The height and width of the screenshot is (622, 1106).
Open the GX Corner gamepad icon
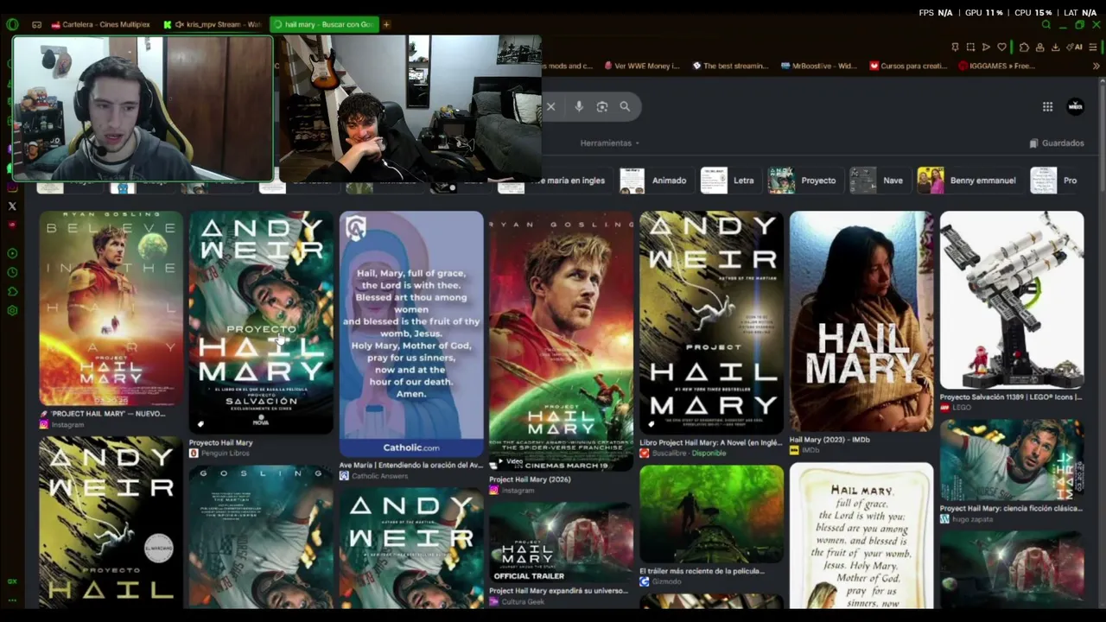36,24
